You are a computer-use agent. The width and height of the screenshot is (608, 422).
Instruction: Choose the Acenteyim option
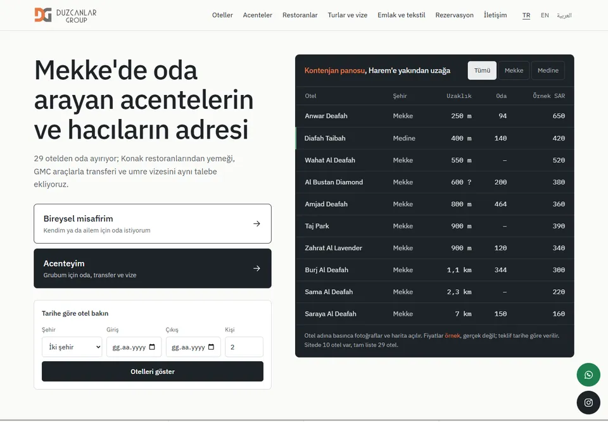tap(153, 268)
